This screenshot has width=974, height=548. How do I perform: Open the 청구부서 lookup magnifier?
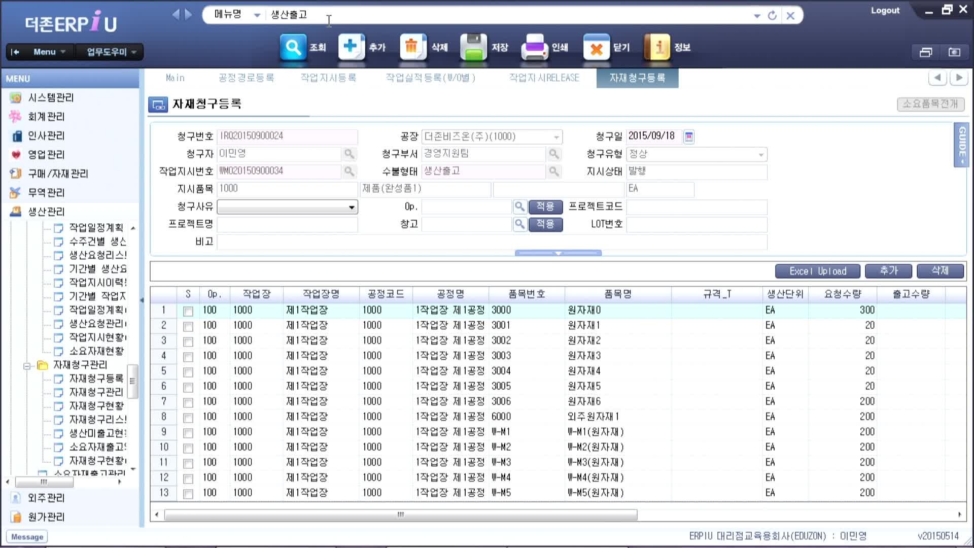tap(554, 154)
